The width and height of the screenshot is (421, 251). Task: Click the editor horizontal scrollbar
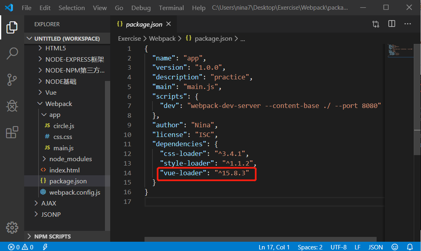260,239
